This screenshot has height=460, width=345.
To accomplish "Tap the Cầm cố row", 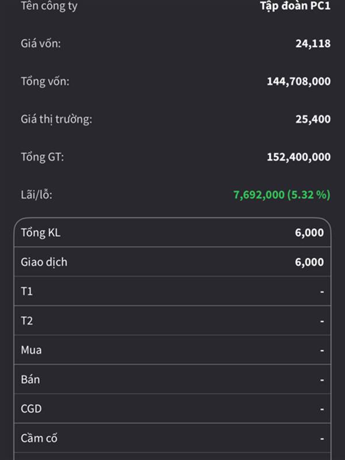I will pos(172,438).
